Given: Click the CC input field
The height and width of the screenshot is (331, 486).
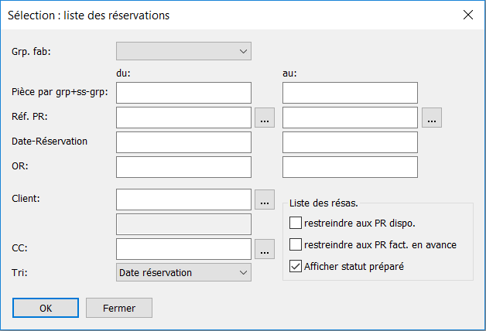Looking at the screenshot, I should click(x=184, y=249).
